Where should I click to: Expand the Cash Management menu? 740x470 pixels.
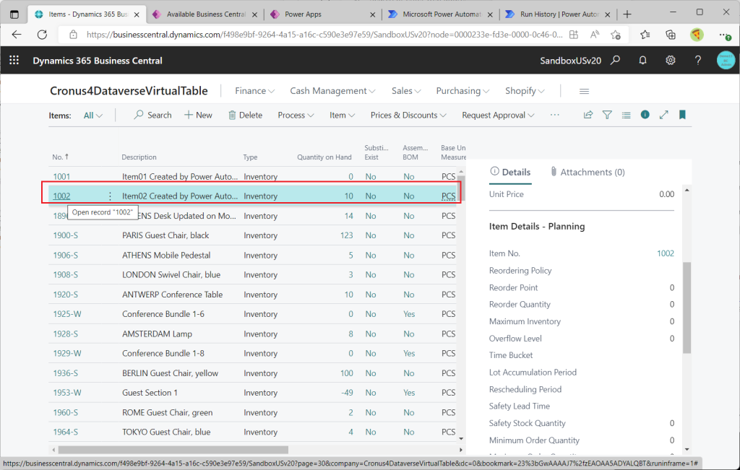point(332,91)
